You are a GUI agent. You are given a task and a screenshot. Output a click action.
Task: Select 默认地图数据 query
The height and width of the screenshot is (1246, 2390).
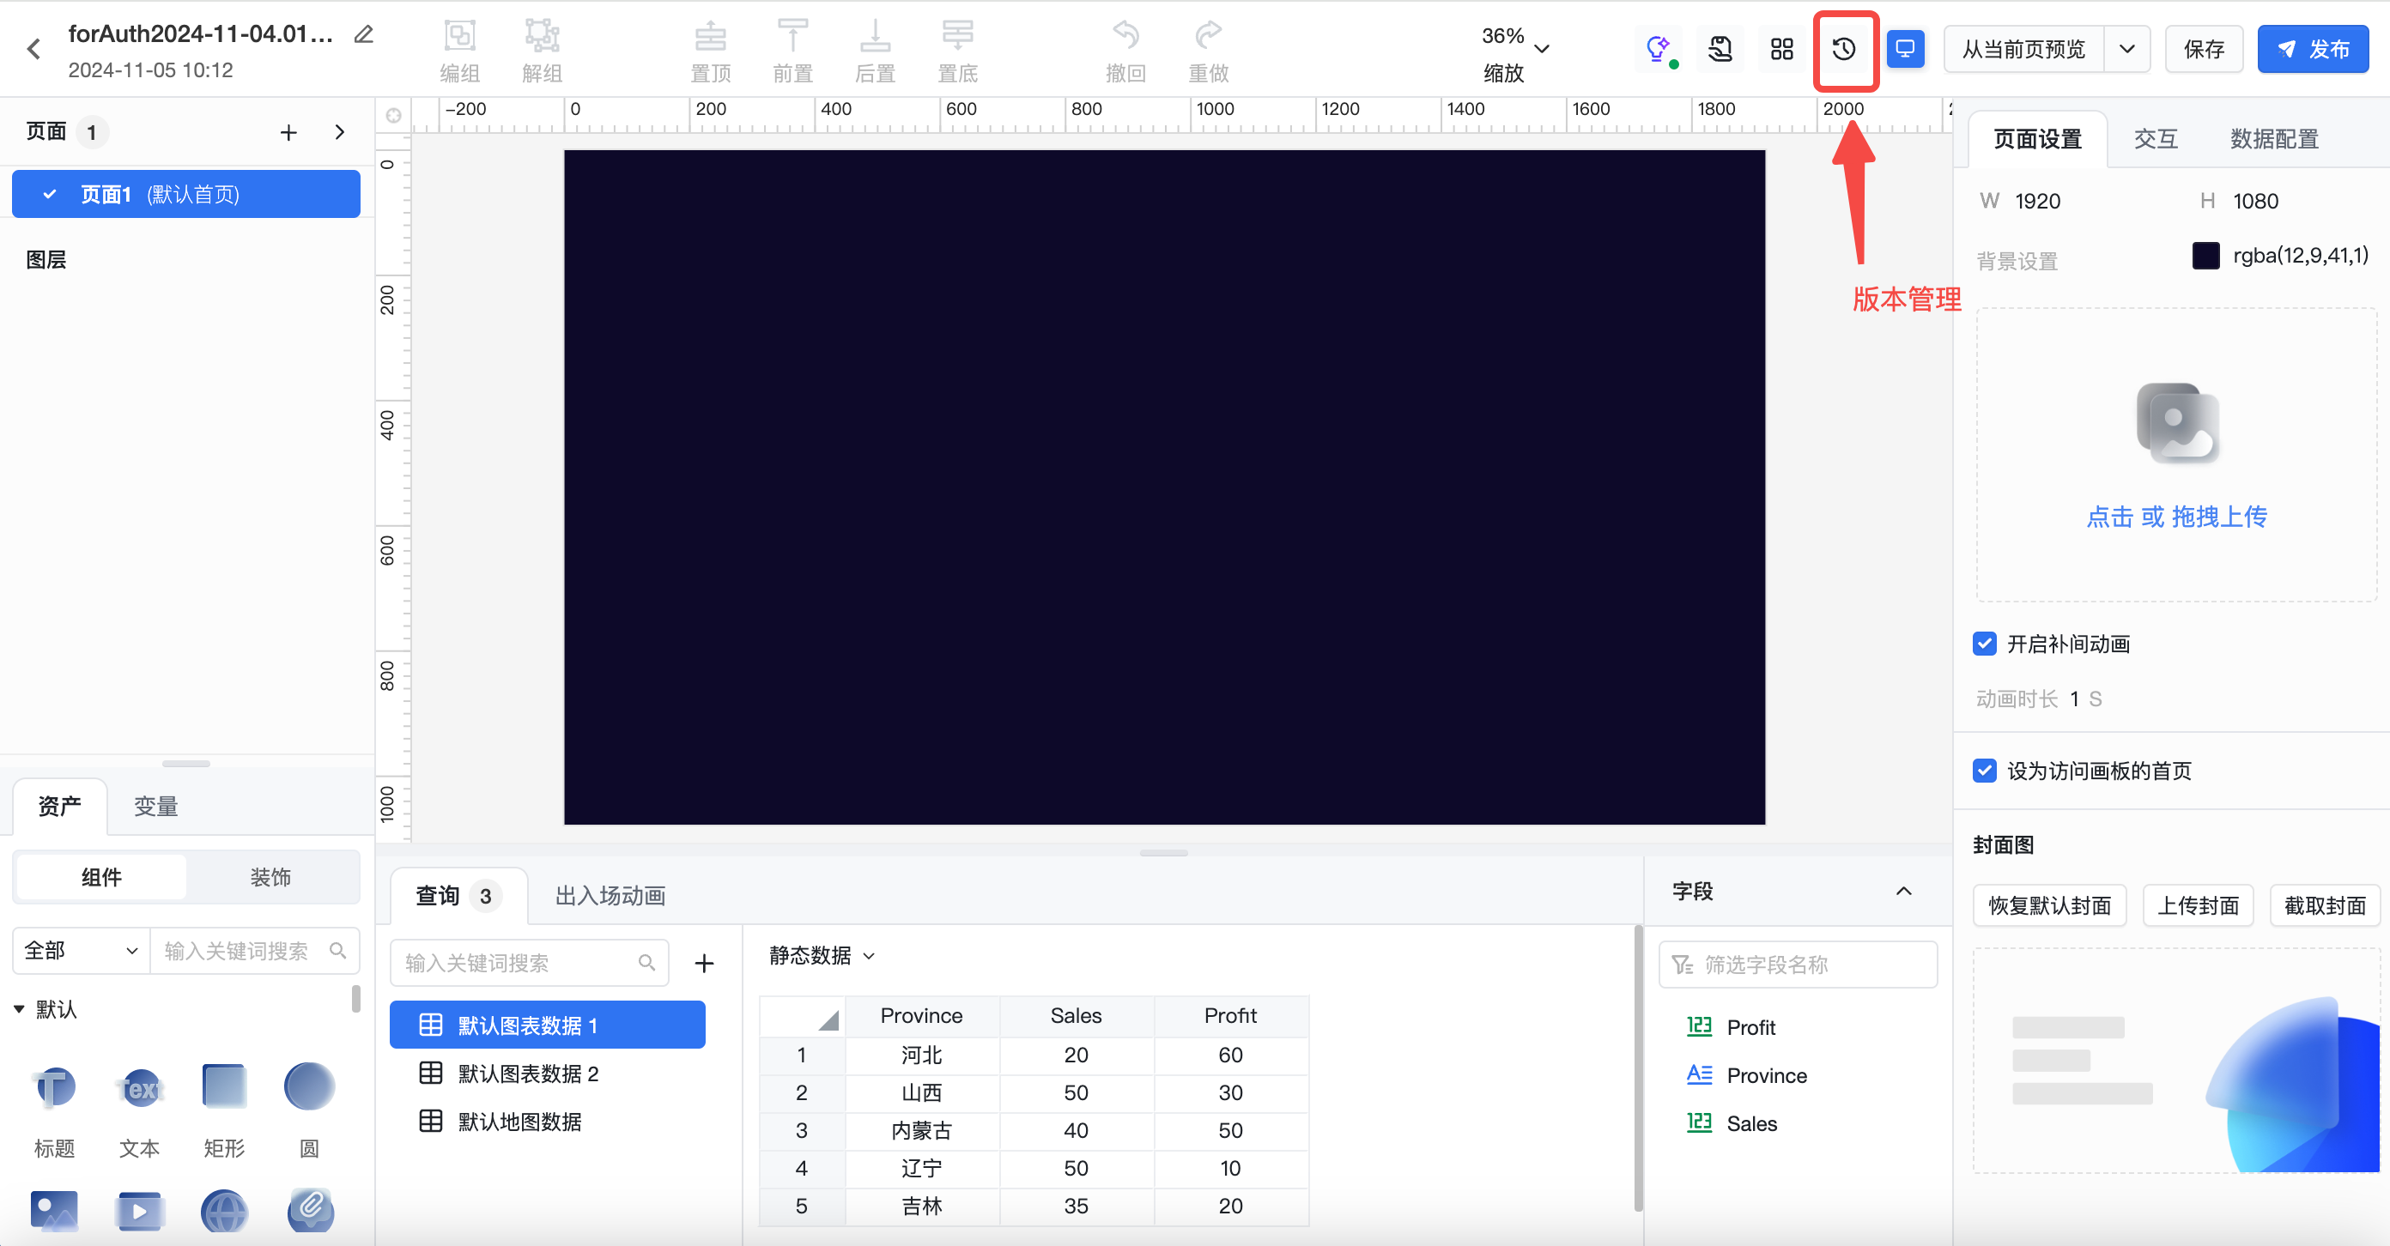(x=548, y=1121)
